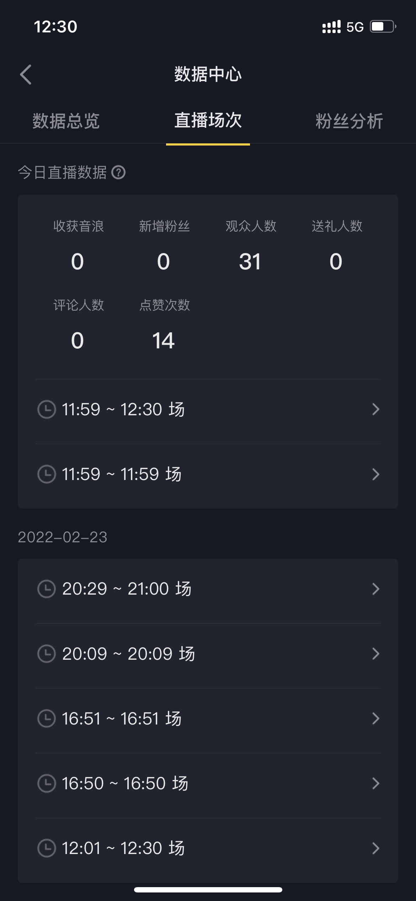416x901 pixels.
Task: Tap the 观众人数 count of 31
Action: [250, 262]
